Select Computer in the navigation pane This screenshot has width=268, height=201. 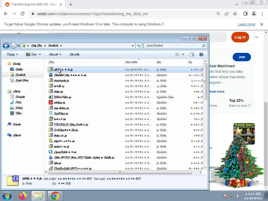click(x=14, y=124)
